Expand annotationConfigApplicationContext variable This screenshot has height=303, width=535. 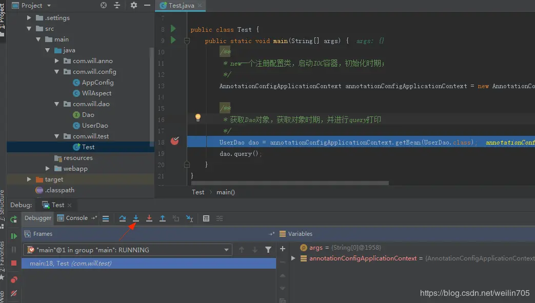(x=293, y=258)
